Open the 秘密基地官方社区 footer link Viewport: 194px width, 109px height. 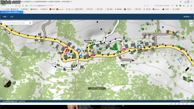pyautogui.click(x=186, y=101)
